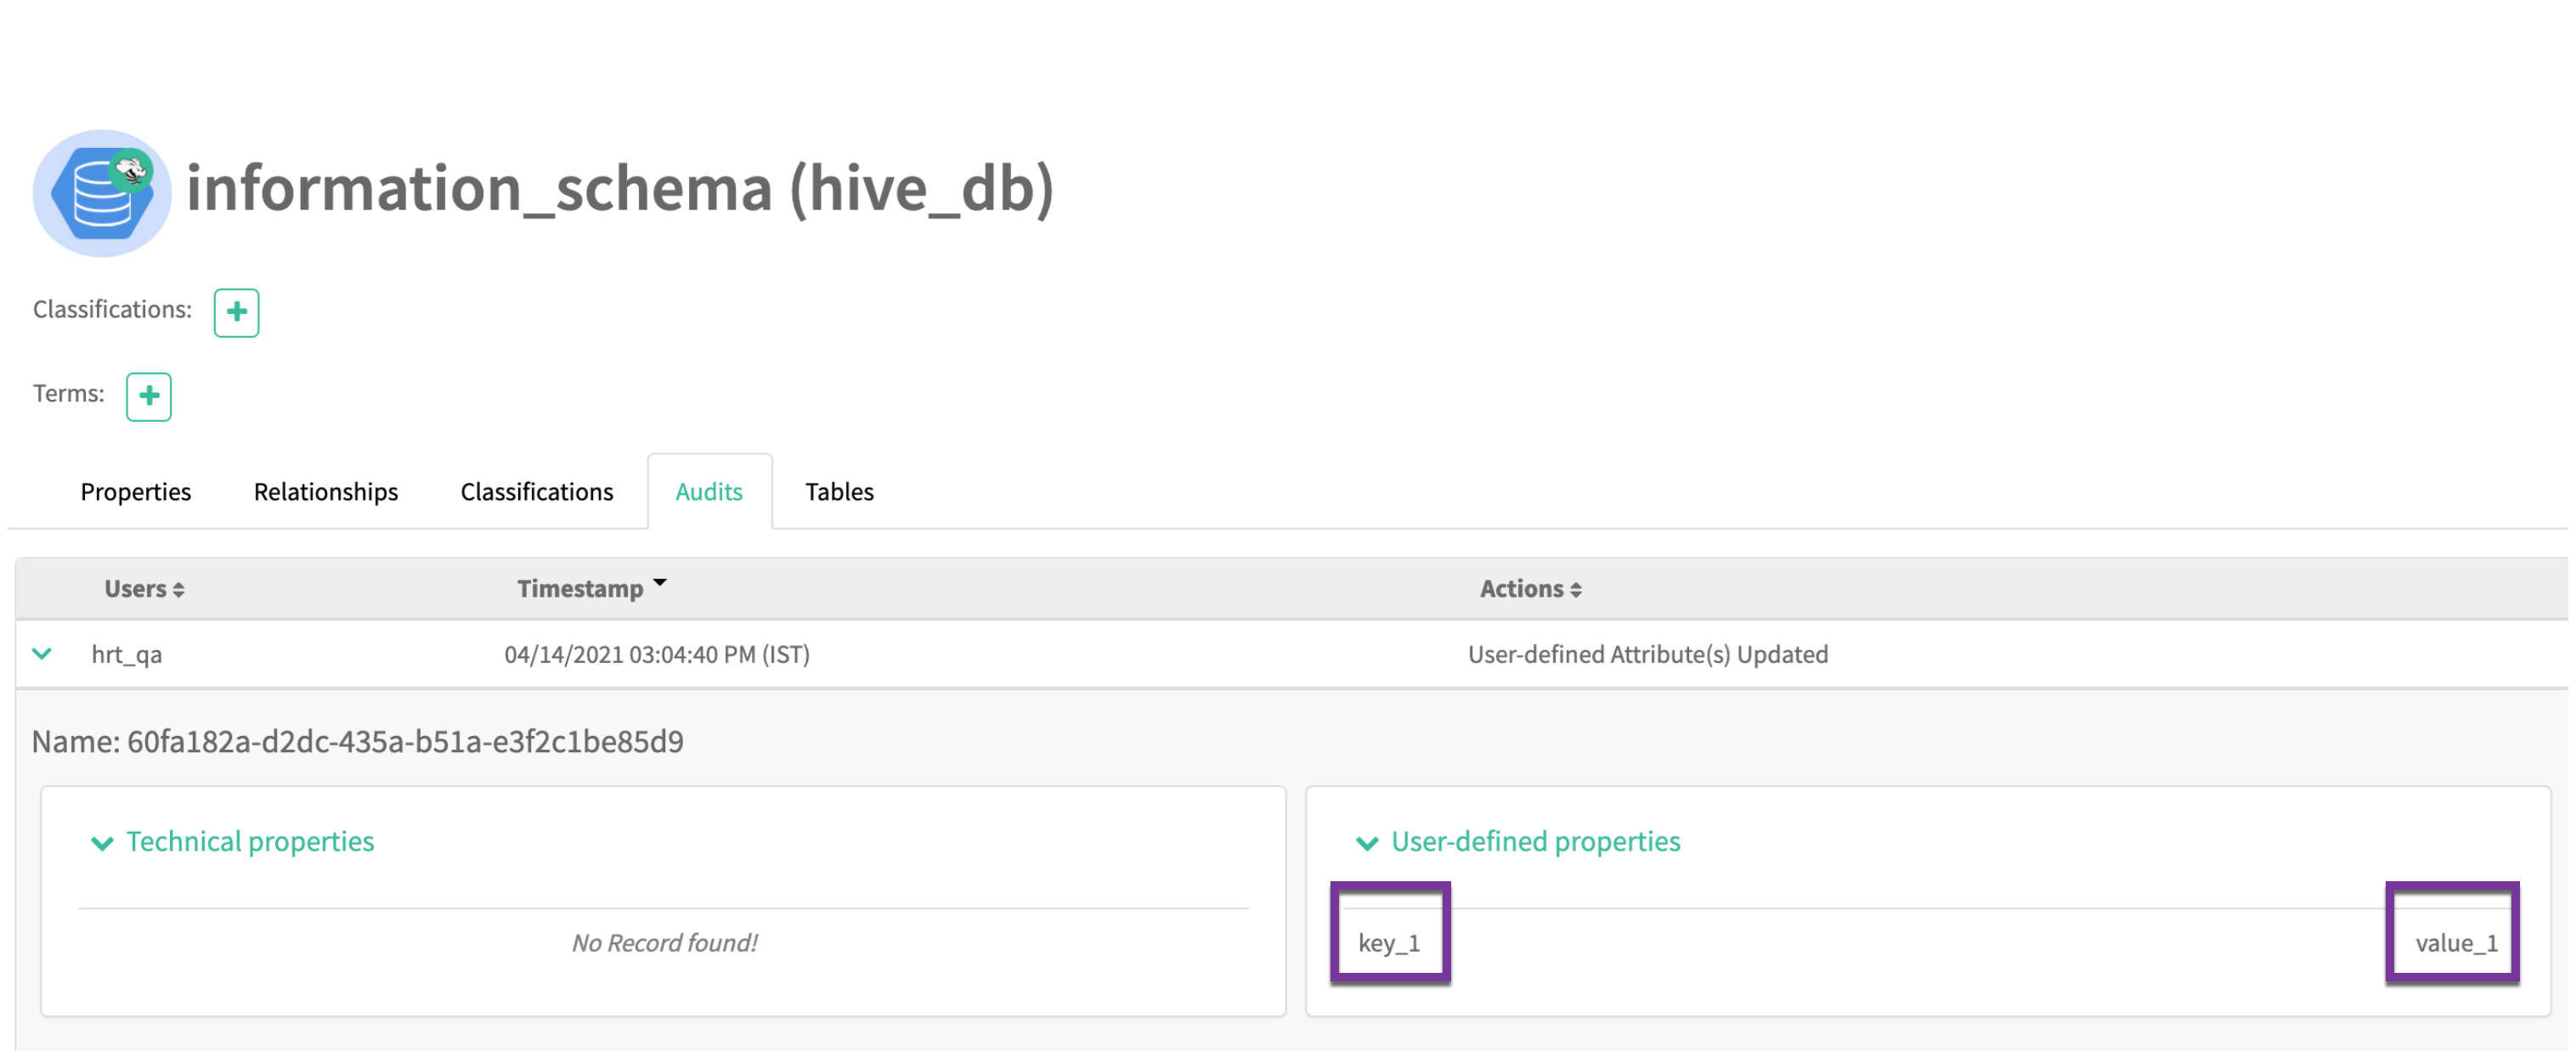
Task: Go to the Tables tab
Action: (839, 492)
